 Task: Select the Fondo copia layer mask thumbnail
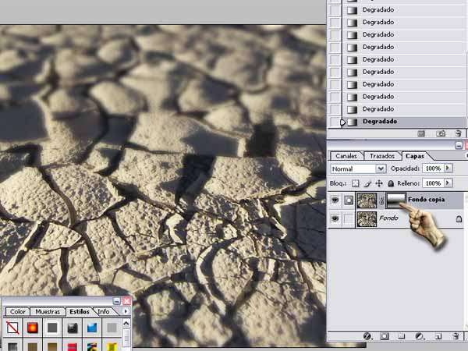click(395, 201)
